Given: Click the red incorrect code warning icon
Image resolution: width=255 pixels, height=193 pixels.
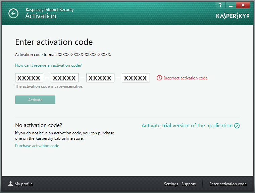Looking at the screenshot, I should pyautogui.click(x=159, y=78).
